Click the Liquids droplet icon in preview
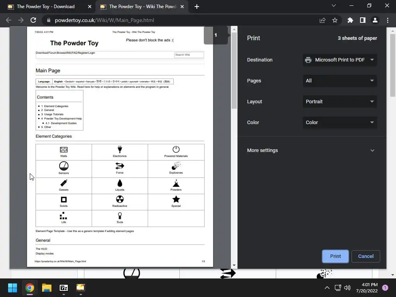The height and width of the screenshot is (297, 396). [120, 183]
